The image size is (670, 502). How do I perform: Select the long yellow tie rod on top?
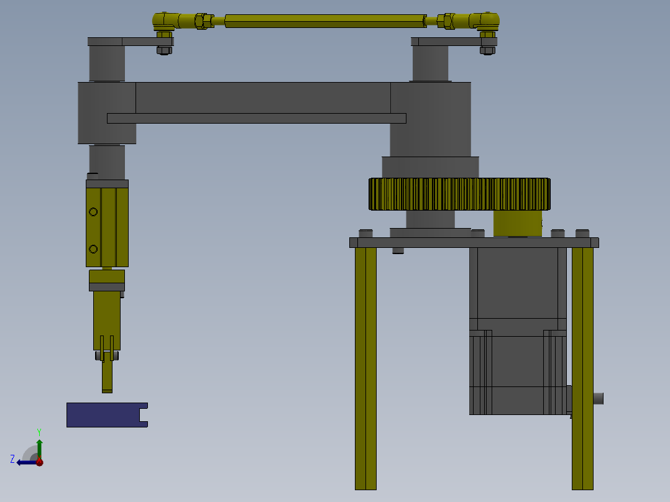click(325, 21)
